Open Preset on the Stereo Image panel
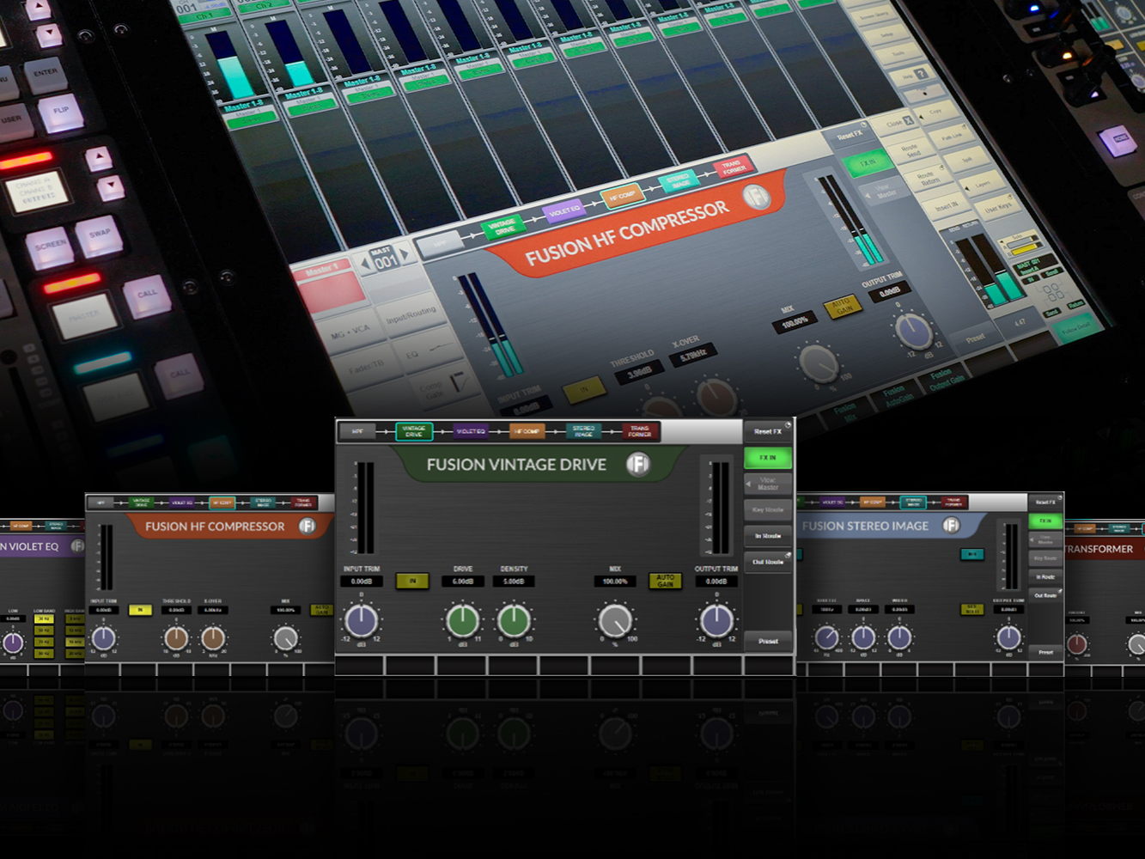Viewport: 1145px width, 859px height. tap(1045, 652)
